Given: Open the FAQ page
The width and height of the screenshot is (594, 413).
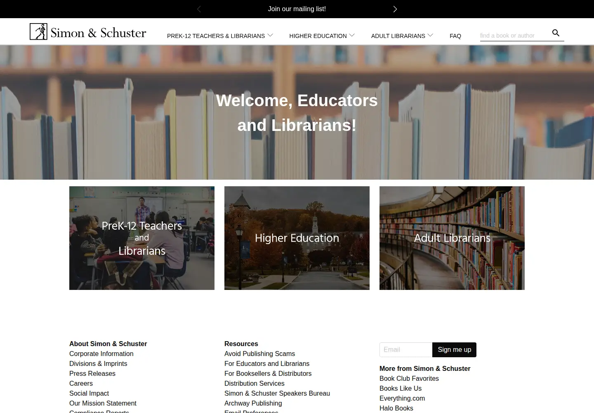Looking at the screenshot, I should point(455,36).
